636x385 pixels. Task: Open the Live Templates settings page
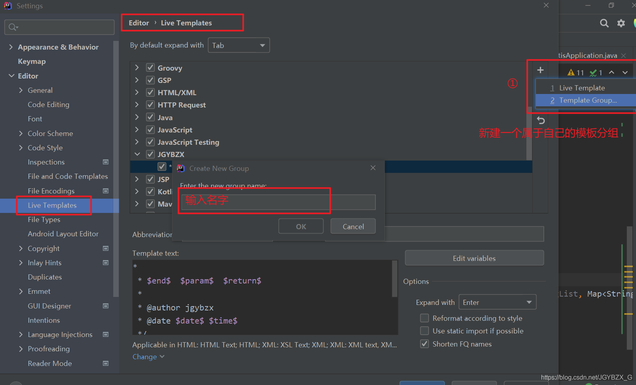pos(52,205)
